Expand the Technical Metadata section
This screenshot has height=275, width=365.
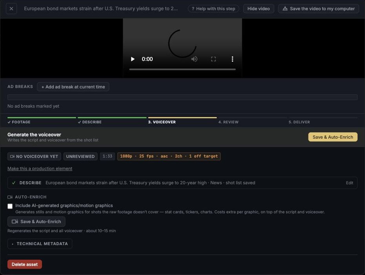[x=40, y=244]
